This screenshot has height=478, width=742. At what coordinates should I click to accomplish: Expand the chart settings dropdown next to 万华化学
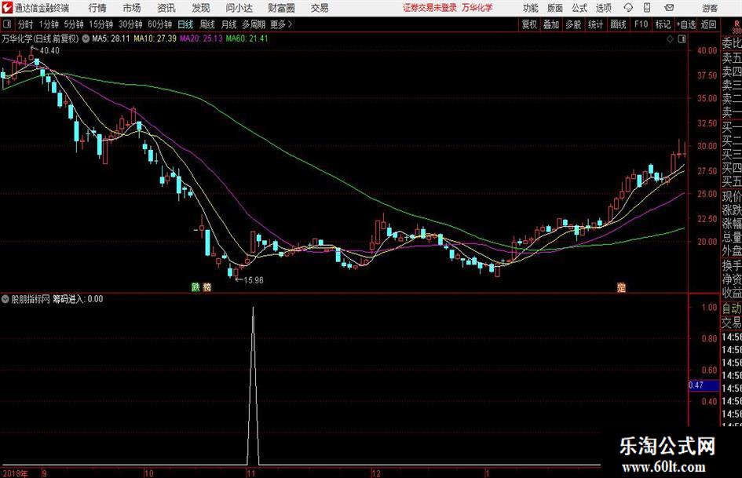click(x=86, y=38)
